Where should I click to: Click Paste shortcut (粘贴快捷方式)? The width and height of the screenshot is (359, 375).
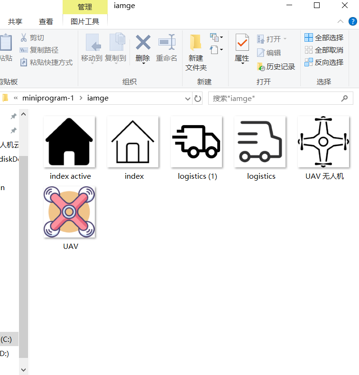pyautogui.click(x=46, y=63)
